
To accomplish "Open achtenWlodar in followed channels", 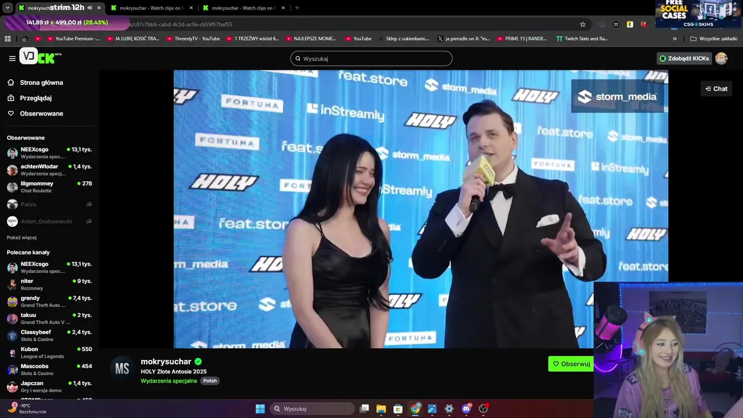I will point(49,170).
